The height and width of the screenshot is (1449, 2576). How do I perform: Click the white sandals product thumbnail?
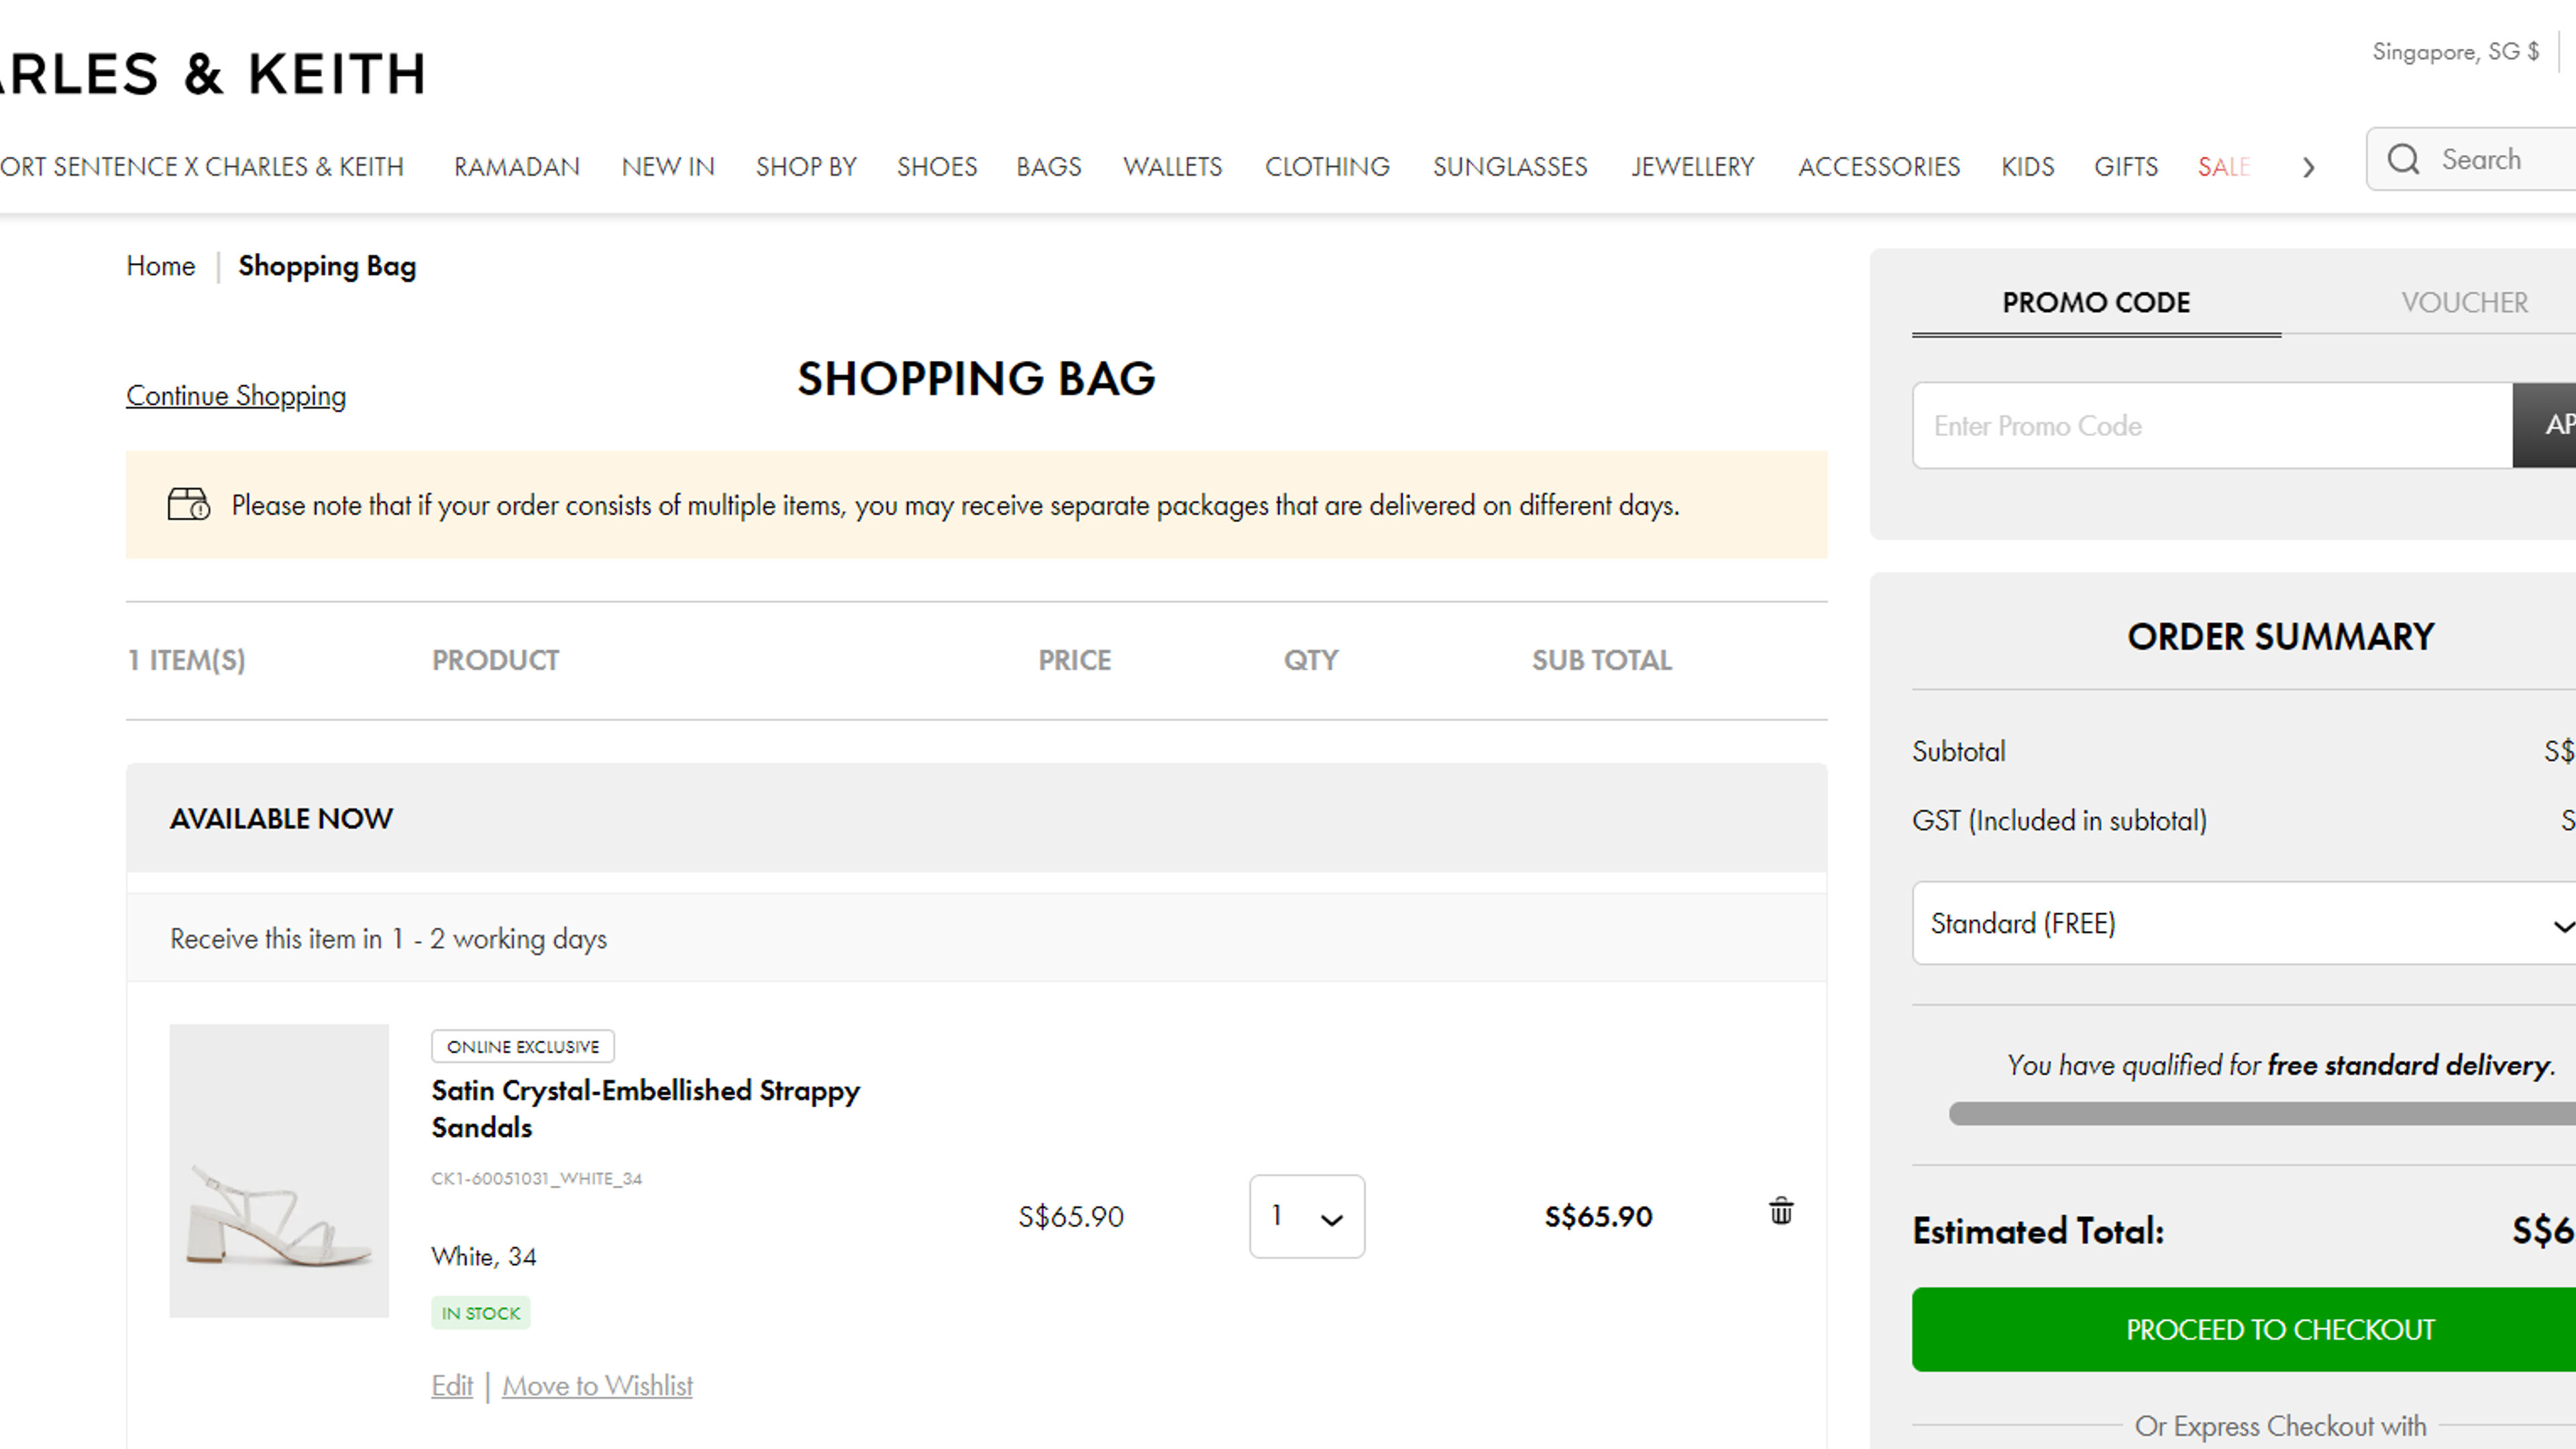(x=279, y=1170)
